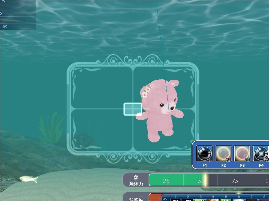Screen dimensions: 269x201
Task: Select the hotbar slot 5 icon
Action: tap(226, 200)
